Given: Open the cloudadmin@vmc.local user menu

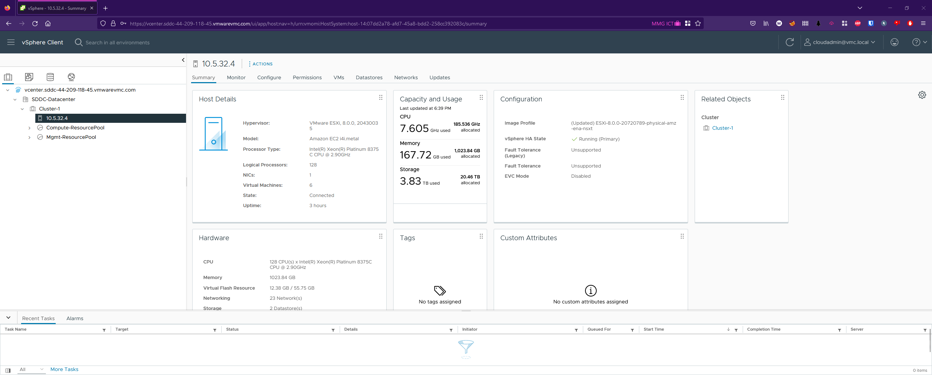Looking at the screenshot, I should 840,42.
